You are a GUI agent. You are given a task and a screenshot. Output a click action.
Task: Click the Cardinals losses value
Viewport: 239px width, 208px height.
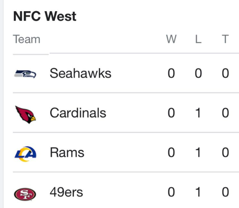(198, 113)
